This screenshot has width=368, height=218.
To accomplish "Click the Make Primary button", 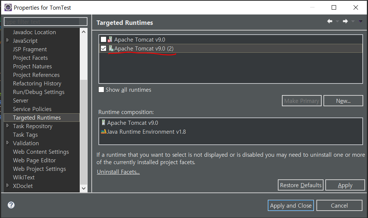I will pos(302,101).
